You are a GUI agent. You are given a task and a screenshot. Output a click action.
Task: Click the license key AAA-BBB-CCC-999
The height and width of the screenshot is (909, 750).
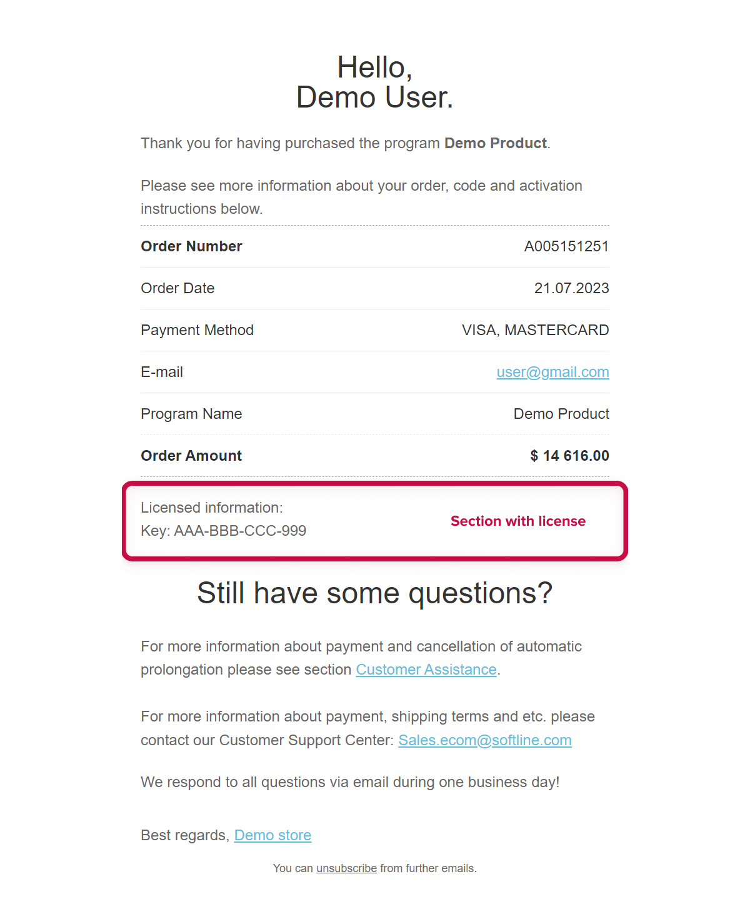(x=240, y=531)
